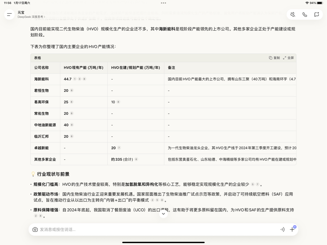This screenshot has height=245, width=327.
Task: Select the 中地油新能源 company cell
Action: coord(45,125)
